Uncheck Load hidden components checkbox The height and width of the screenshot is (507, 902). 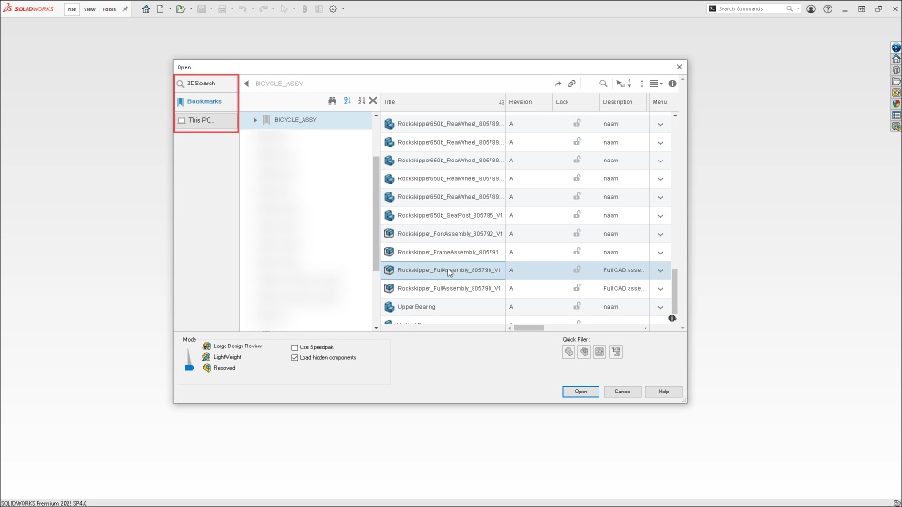pos(294,358)
